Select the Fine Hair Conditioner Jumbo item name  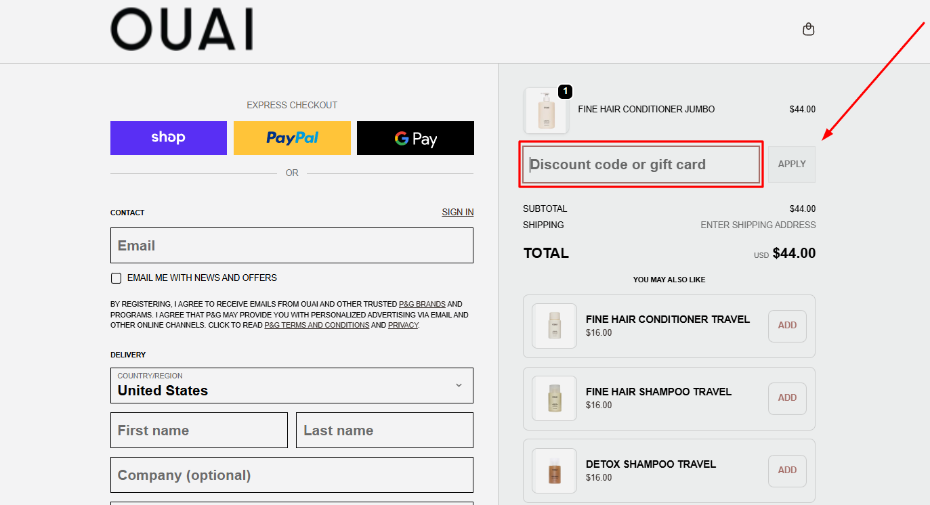tap(646, 110)
